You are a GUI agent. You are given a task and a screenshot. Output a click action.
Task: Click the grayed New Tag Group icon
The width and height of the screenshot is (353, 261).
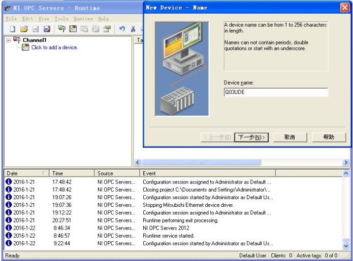(84, 29)
